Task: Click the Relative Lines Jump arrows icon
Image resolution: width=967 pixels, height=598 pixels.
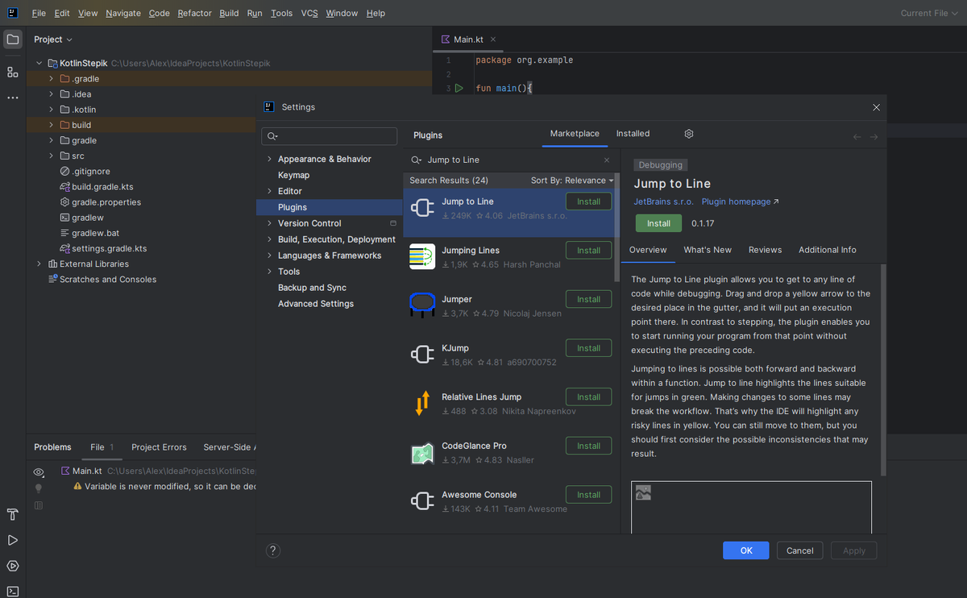Action: [x=422, y=403]
